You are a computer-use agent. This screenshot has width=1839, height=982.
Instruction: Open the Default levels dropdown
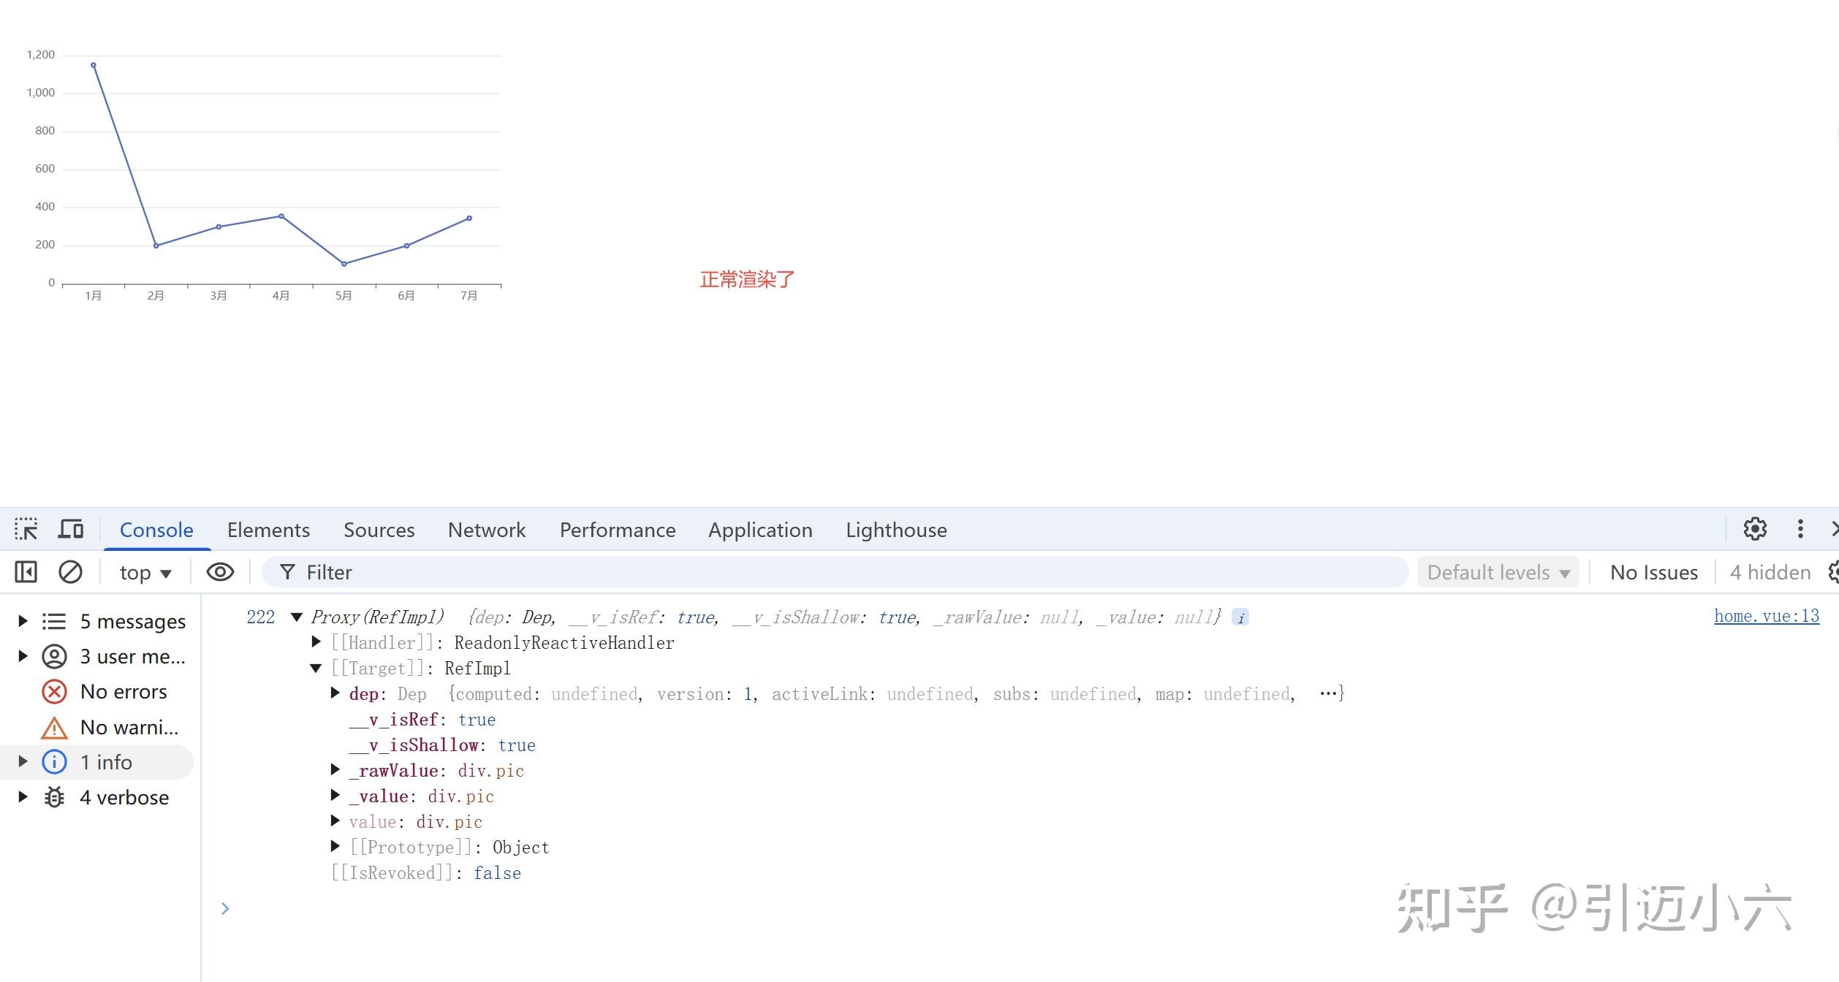tap(1498, 573)
